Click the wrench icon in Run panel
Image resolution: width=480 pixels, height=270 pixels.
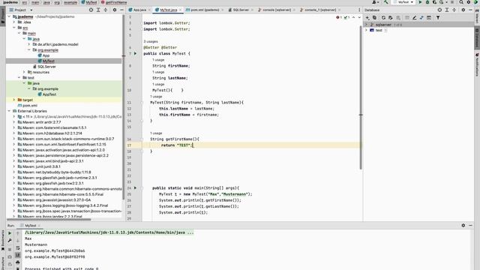tap(10, 241)
